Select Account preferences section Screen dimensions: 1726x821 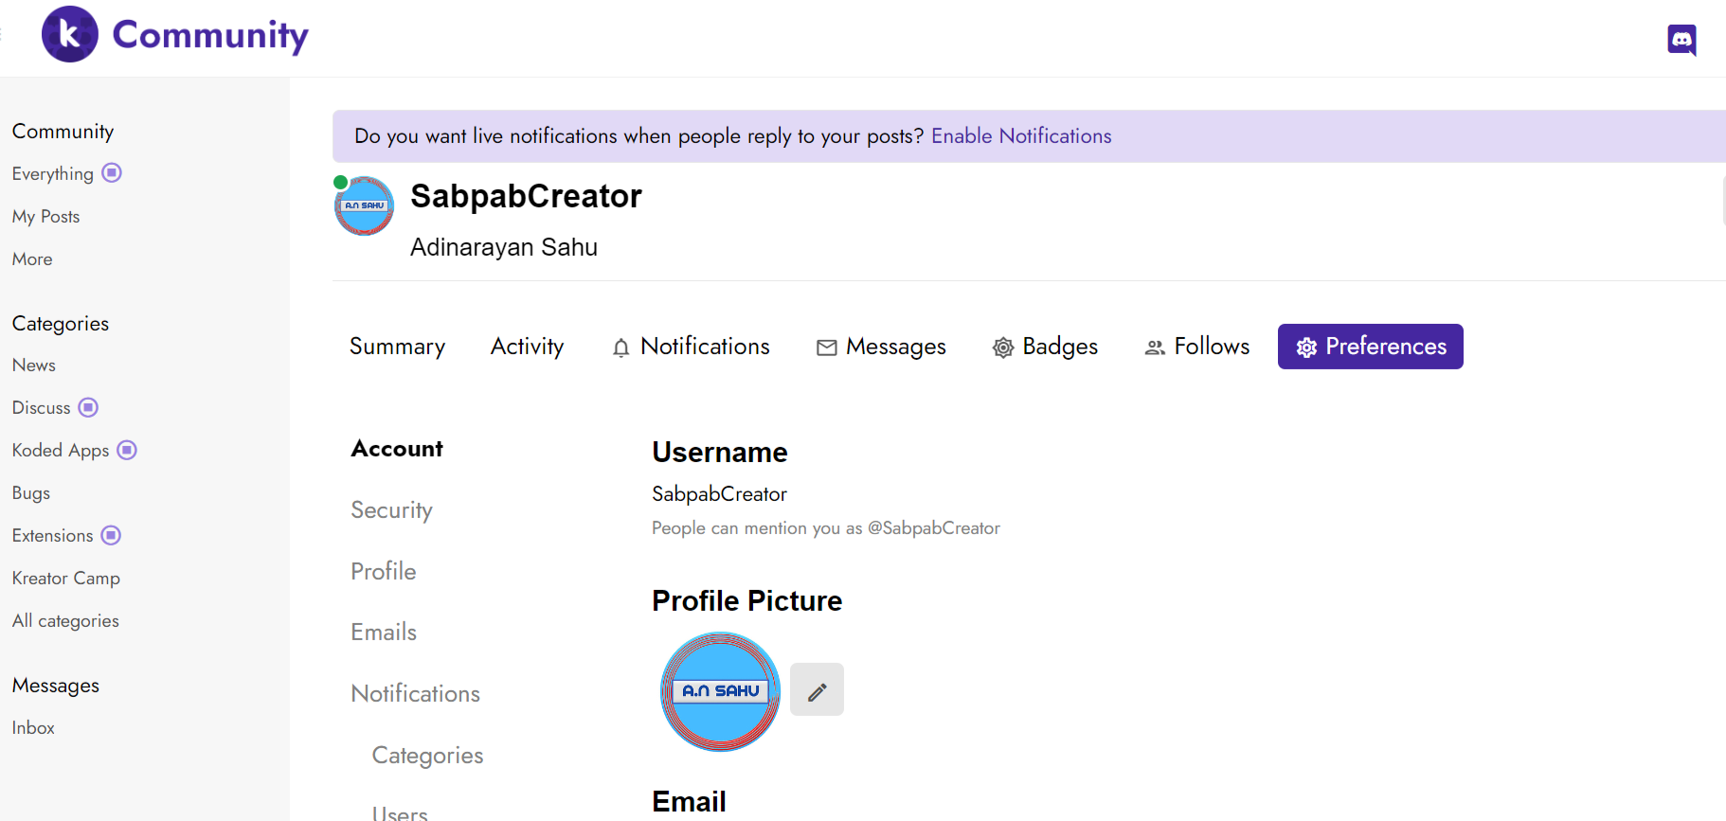pyautogui.click(x=397, y=449)
